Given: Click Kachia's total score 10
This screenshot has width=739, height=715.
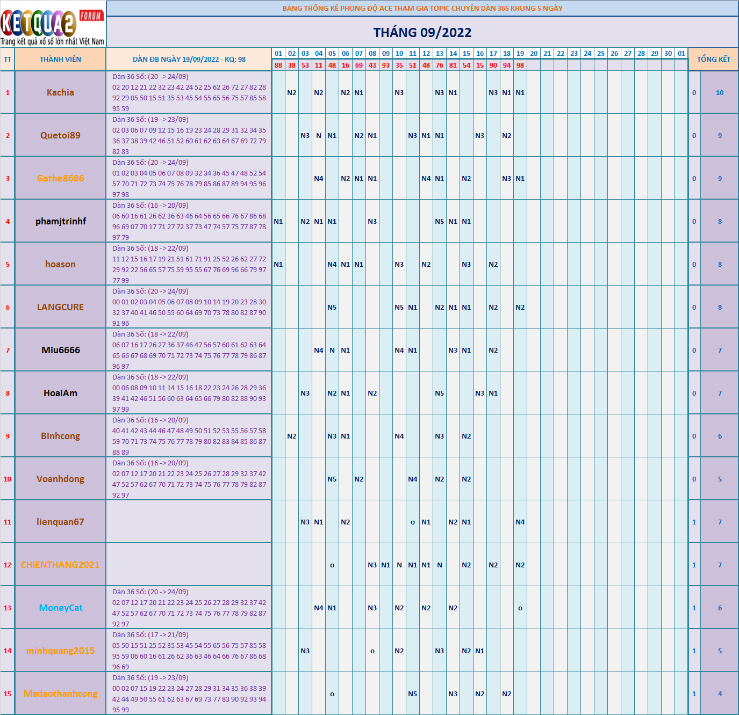Looking at the screenshot, I should (720, 93).
